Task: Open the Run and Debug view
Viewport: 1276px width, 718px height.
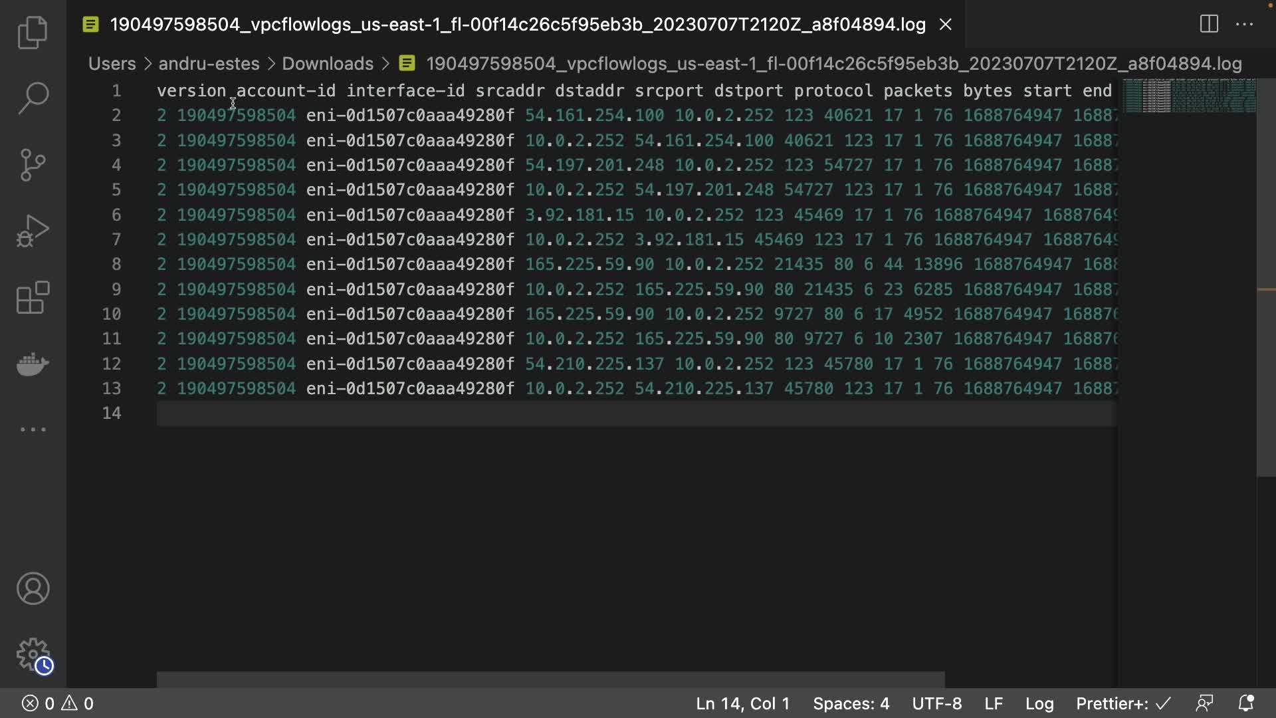Action: [x=33, y=231]
